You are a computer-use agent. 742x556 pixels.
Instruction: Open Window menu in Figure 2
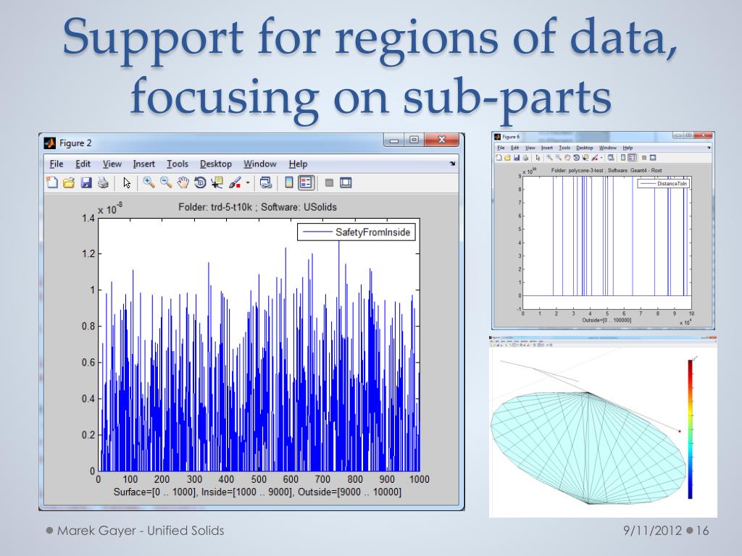(x=260, y=164)
